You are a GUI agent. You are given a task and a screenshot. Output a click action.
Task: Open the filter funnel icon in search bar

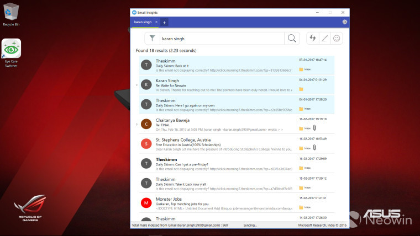coord(152,39)
